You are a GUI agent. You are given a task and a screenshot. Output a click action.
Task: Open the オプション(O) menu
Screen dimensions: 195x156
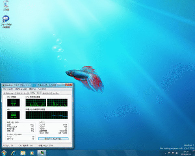pos(21,89)
